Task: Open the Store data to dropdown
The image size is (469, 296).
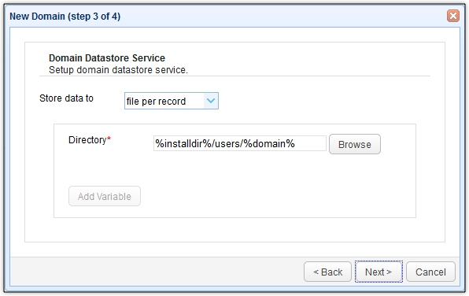Action: 172,101
